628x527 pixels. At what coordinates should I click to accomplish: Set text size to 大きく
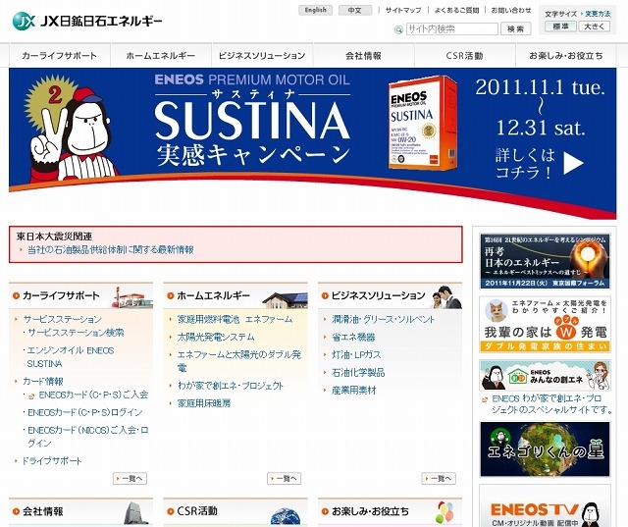click(594, 26)
